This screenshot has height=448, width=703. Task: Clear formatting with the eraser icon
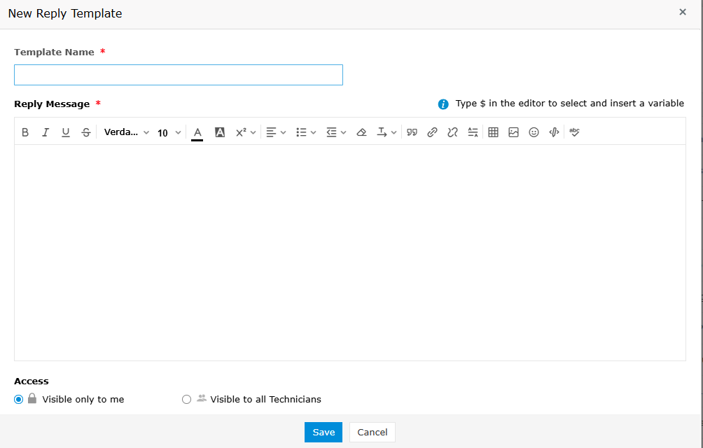pos(361,132)
